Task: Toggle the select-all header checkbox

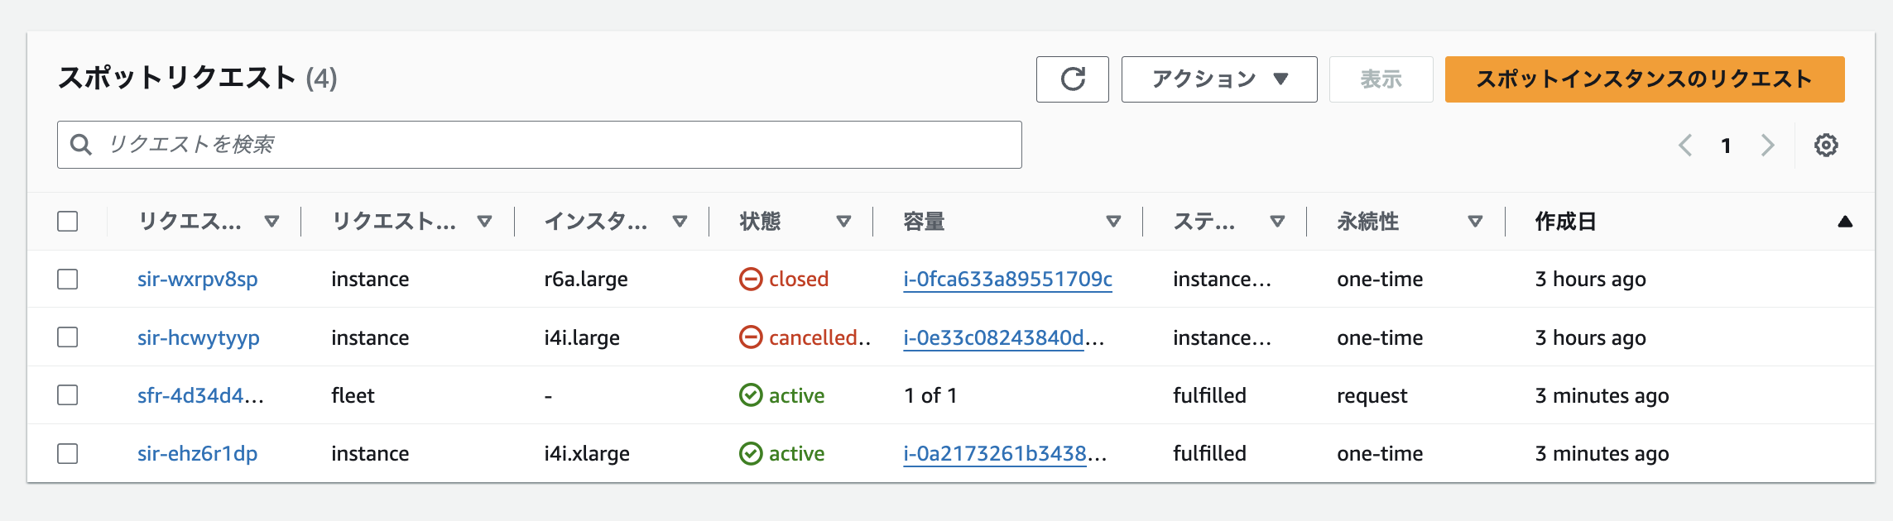Action: [x=68, y=222]
